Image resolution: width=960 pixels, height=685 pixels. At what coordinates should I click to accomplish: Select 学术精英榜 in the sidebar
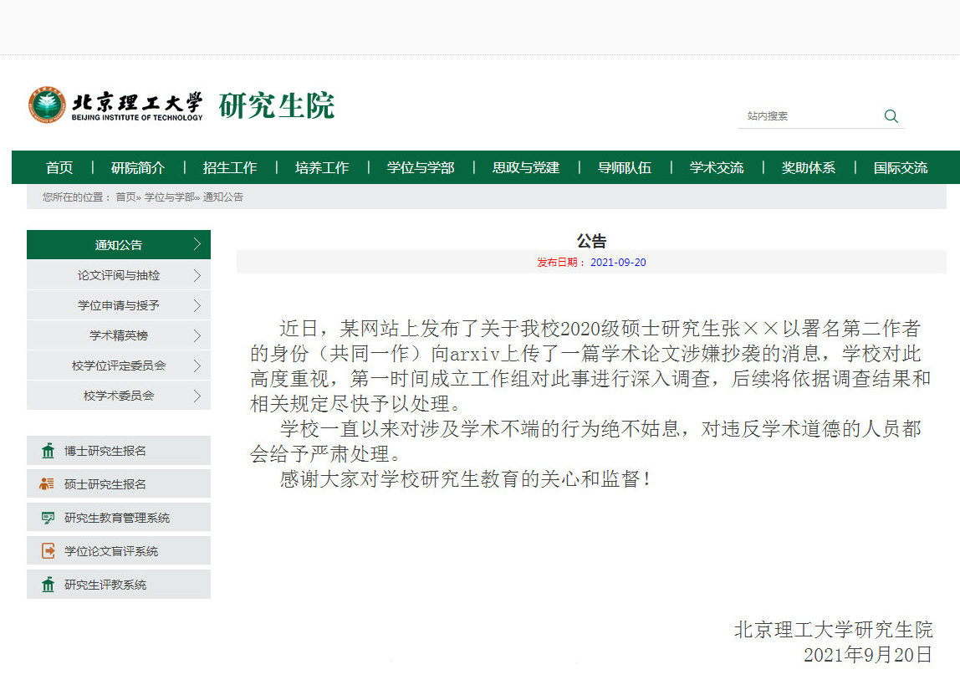pyautogui.click(x=119, y=335)
